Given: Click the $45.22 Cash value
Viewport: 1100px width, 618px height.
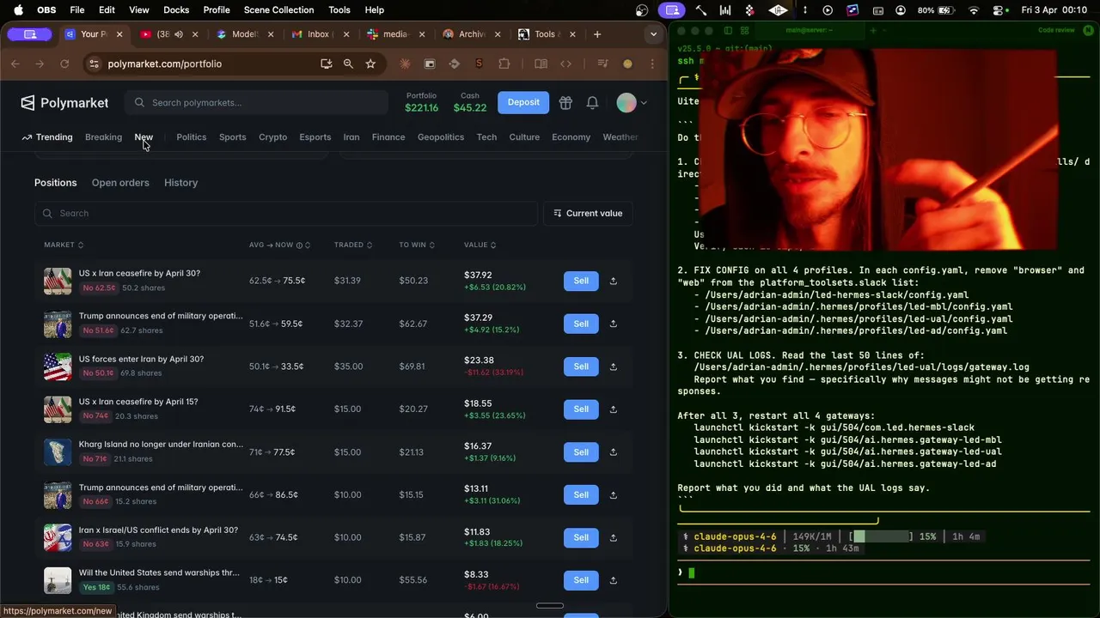Looking at the screenshot, I should click(x=470, y=108).
